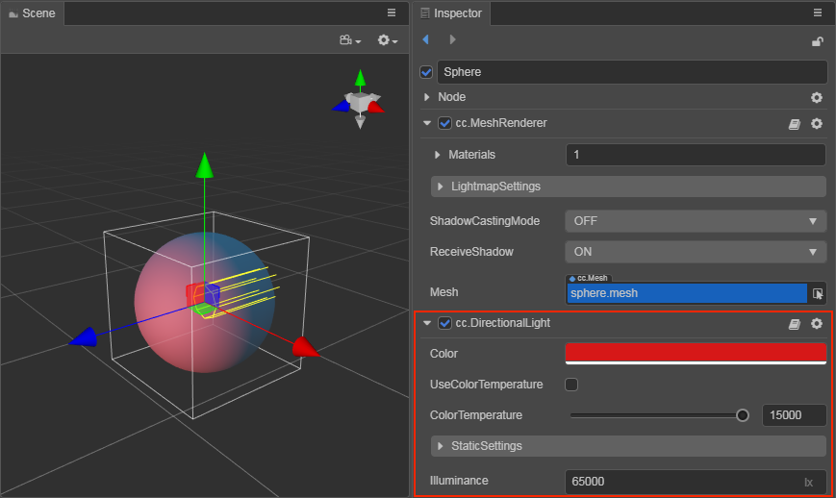Screen dimensions: 836x498
Task: Navigate back with Inspector left arrow
Action: pos(426,39)
